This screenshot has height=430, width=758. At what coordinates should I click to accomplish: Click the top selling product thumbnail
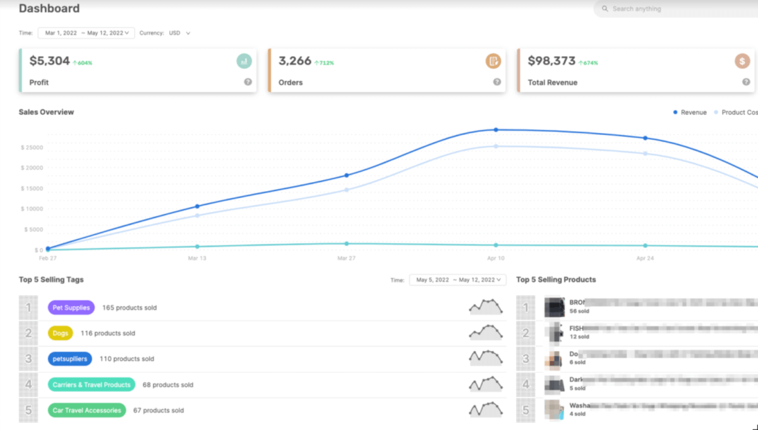(x=555, y=306)
